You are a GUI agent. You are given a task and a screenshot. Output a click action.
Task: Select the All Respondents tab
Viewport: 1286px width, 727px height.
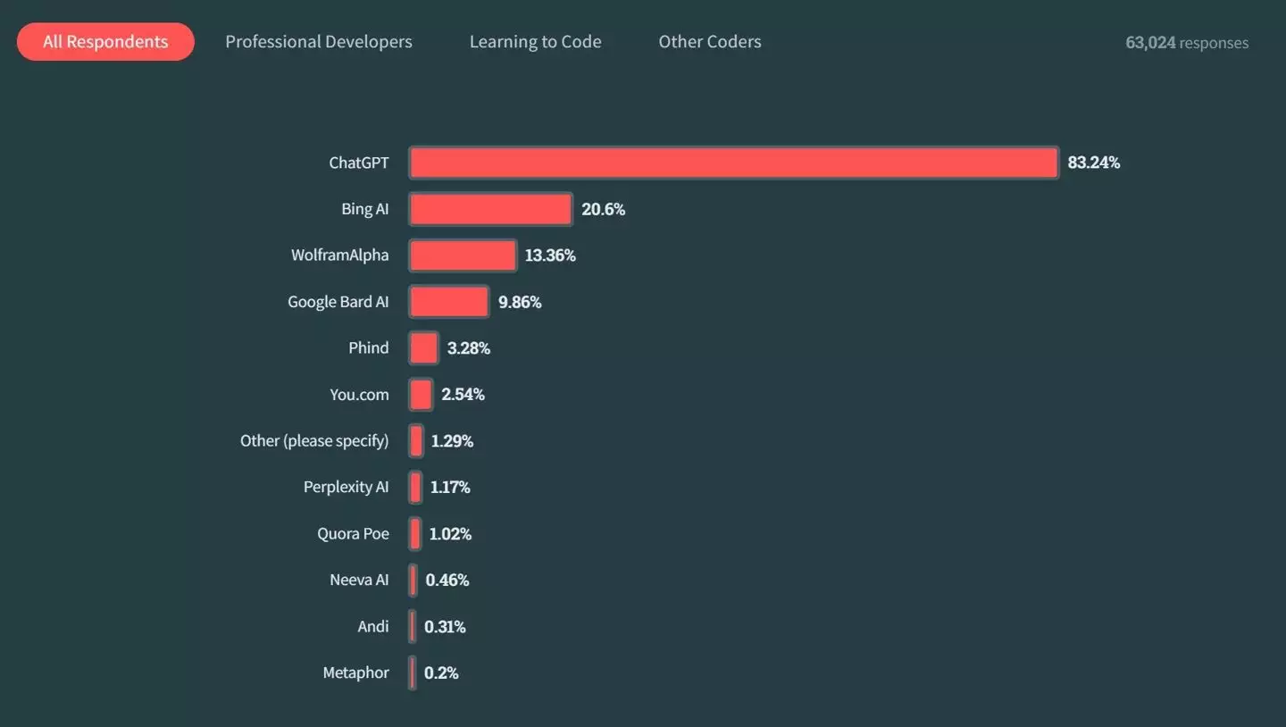(x=105, y=42)
